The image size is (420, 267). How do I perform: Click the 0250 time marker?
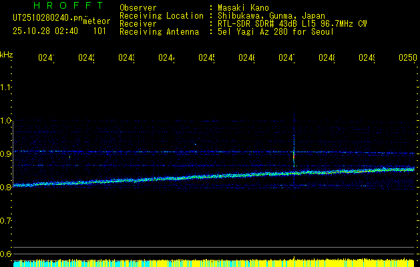407,59
